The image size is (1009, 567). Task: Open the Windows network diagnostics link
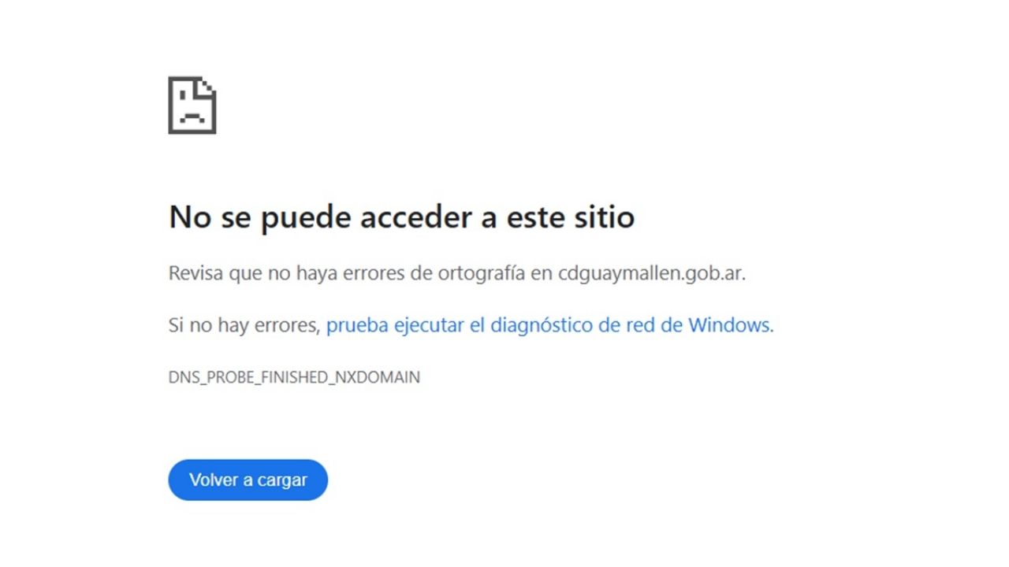click(550, 325)
